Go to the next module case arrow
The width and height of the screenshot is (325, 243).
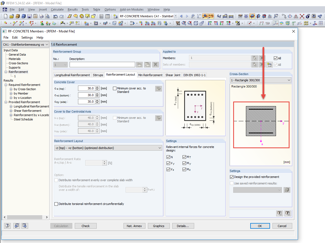coord(187,16)
